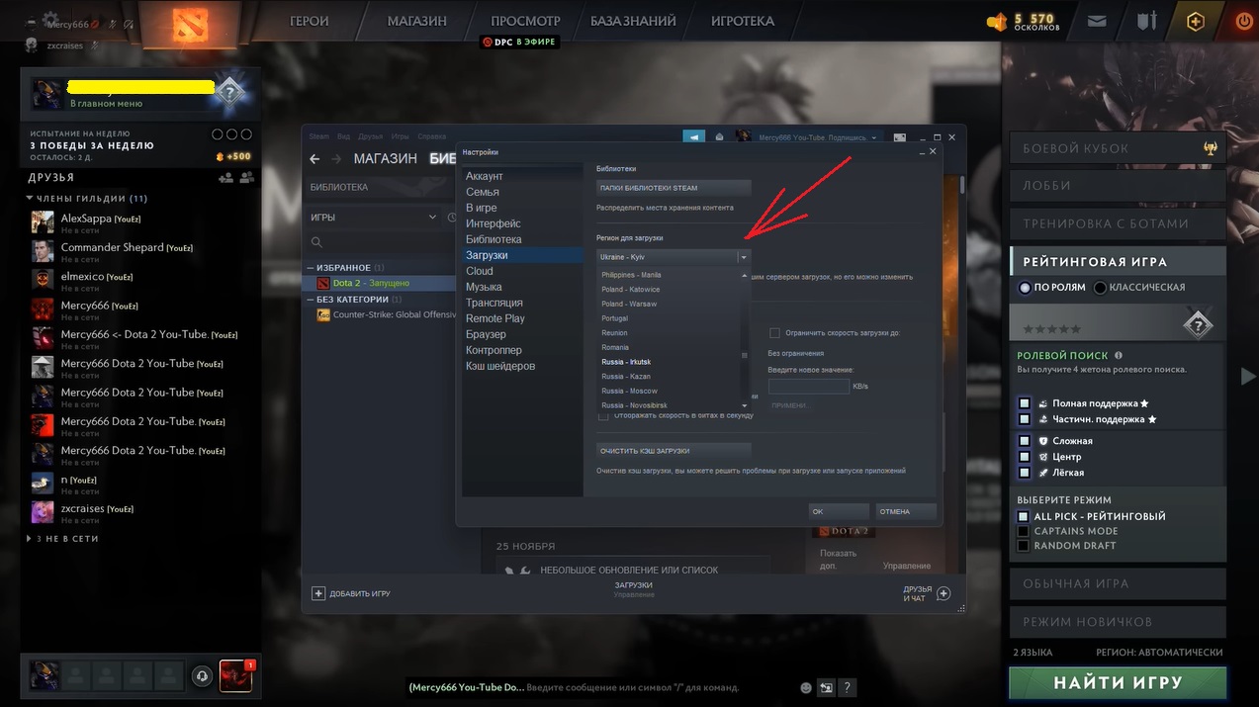
Task: Click the question mark help icon near chat
Action: click(848, 687)
